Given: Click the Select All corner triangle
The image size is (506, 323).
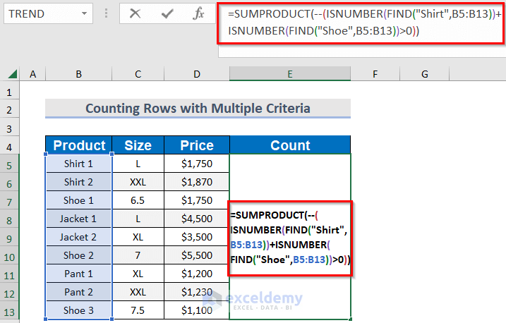Looking at the screenshot, I should 10,74.
